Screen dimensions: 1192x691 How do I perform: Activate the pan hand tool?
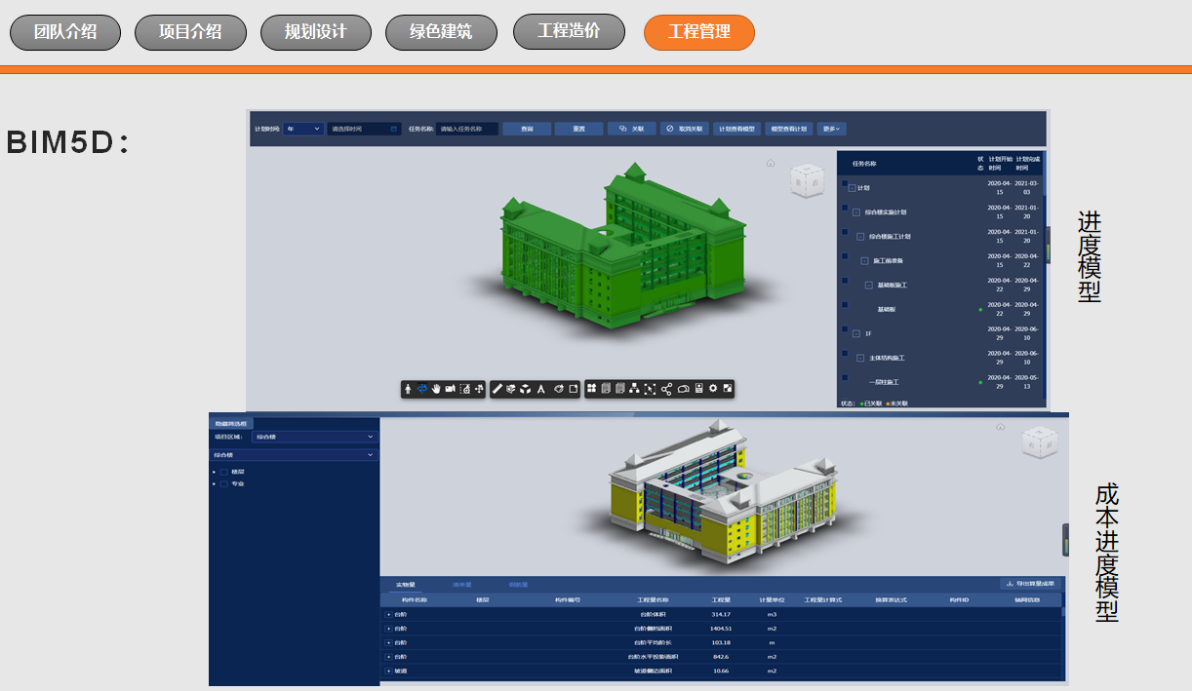[x=436, y=389]
